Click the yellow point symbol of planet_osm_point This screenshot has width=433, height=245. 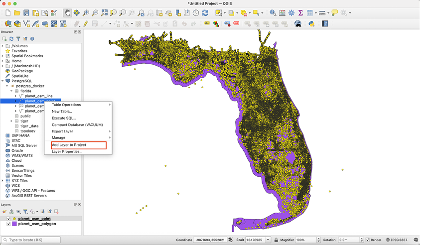(x=14, y=219)
